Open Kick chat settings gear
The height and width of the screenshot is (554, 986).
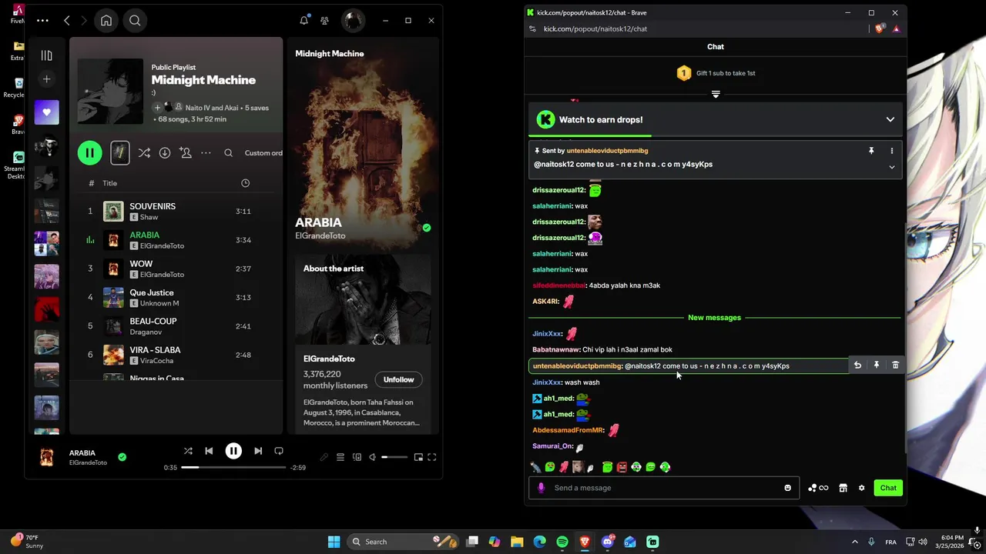pyautogui.click(x=861, y=488)
